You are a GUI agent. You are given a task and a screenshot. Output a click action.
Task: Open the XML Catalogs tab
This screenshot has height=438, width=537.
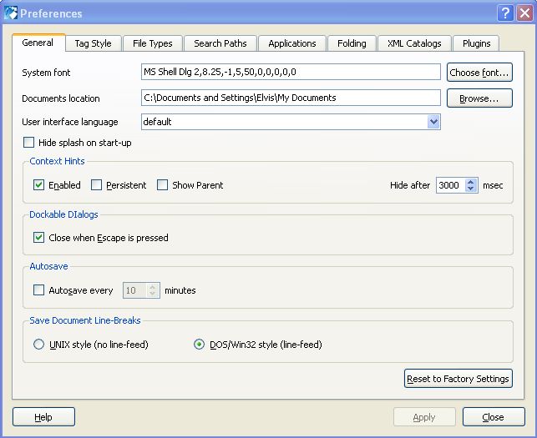[x=413, y=43]
